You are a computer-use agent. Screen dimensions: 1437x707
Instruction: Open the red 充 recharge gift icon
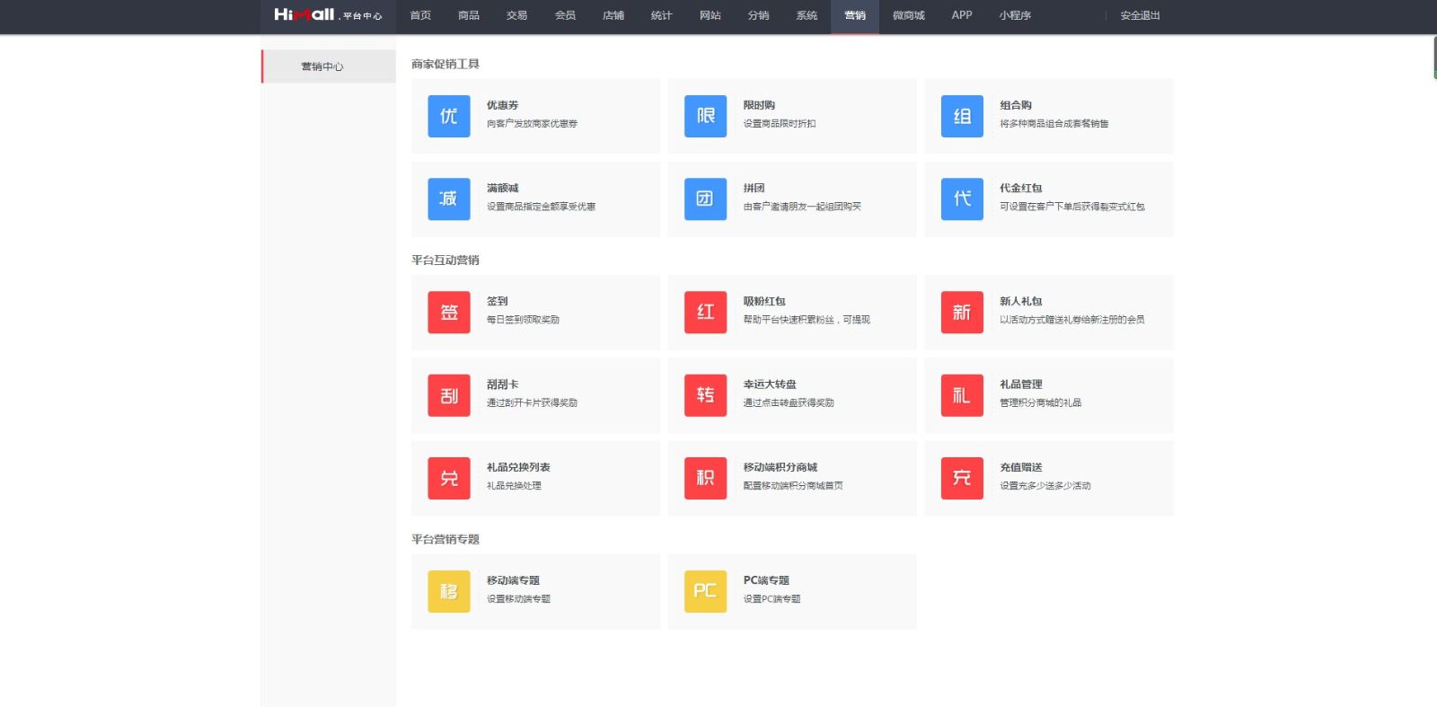tap(962, 478)
